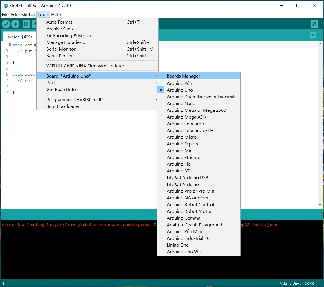The width and height of the screenshot is (324, 287).
Task: Select Arduino Ethernet board
Action: click(x=199, y=158)
